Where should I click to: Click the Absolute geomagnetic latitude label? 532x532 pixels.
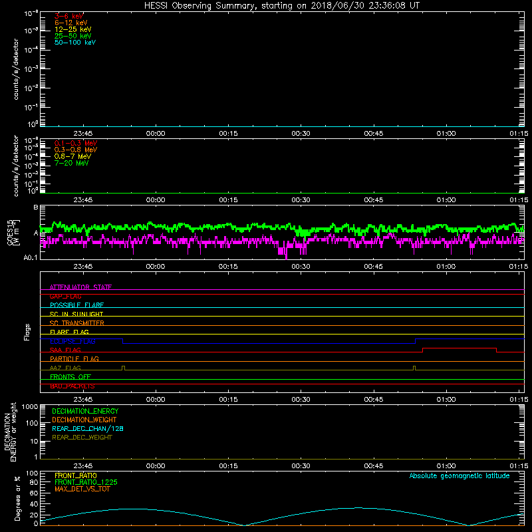(460, 475)
